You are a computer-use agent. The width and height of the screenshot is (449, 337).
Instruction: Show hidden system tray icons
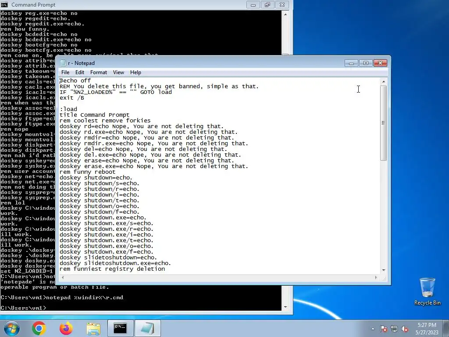point(373,329)
